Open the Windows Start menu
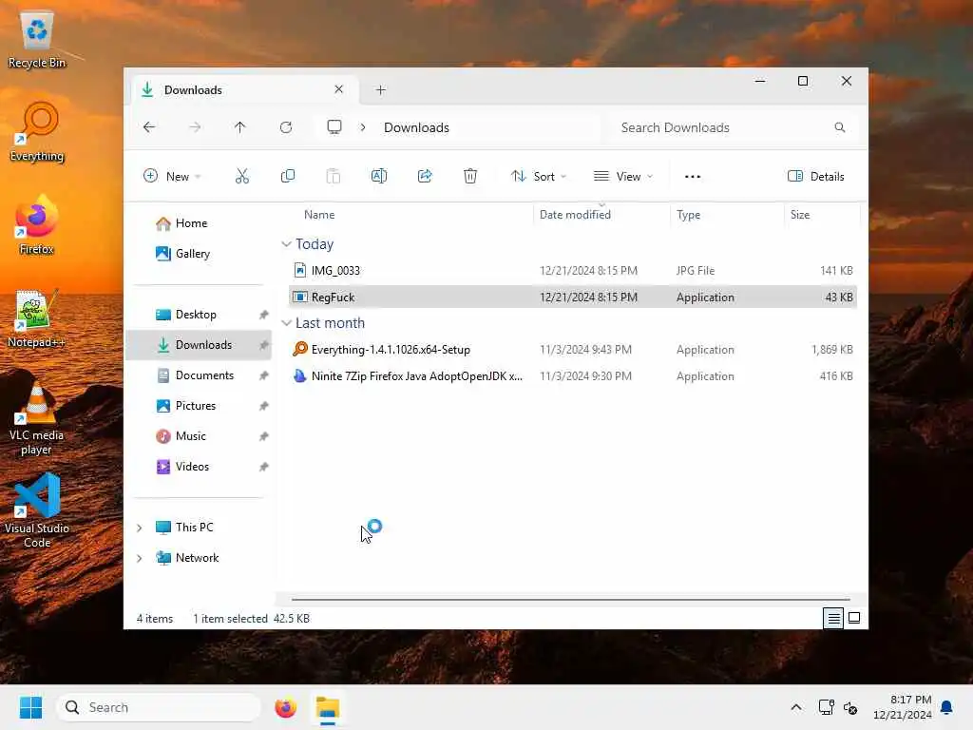This screenshot has width=973, height=730. (x=31, y=707)
